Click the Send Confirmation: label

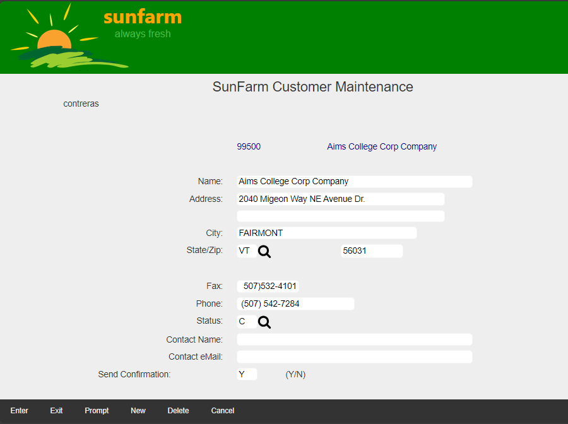click(134, 374)
